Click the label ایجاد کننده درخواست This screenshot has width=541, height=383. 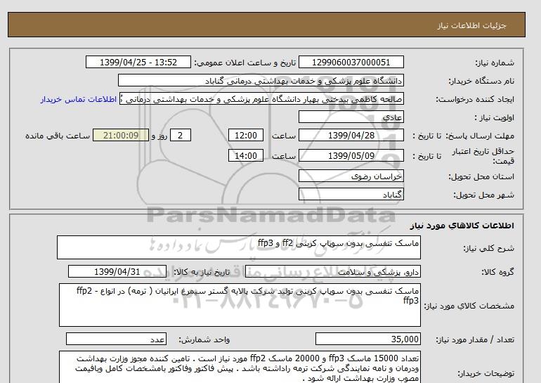475,99
